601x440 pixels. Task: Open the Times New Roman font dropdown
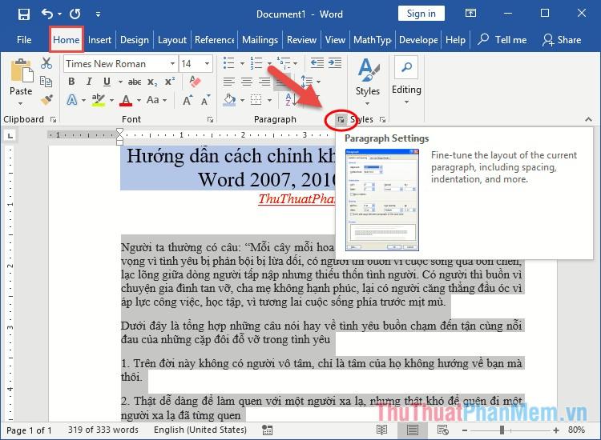click(172, 64)
